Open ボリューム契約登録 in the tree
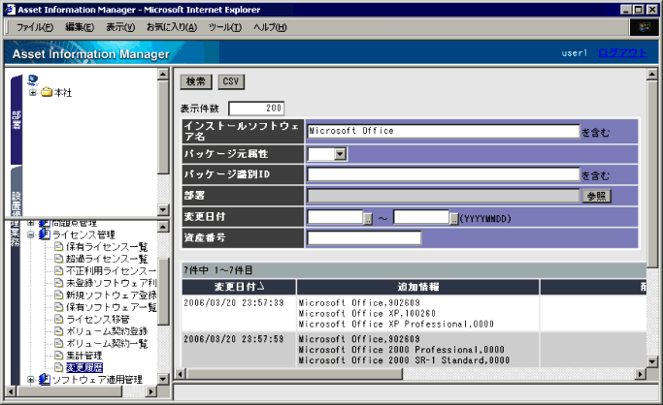Viewport: 663px width, 405px height. [x=107, y=331]
